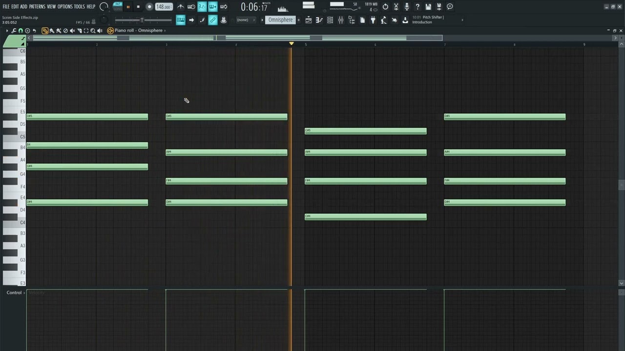
Task: Click the undo arrow in piano roll toolbar
Action: pos(34,30)
